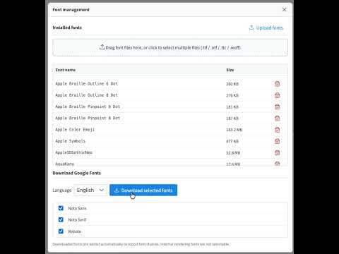339x254 pixels.
Task: Select the Apple Symbols font name
Action: 70,141
